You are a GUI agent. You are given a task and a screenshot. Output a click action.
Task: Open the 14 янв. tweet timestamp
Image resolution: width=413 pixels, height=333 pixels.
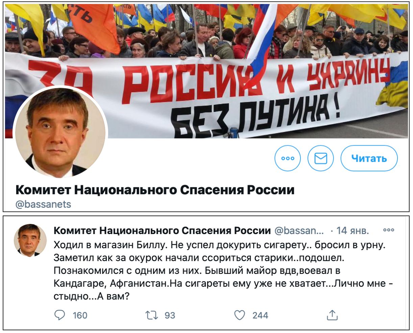(353, 230)
